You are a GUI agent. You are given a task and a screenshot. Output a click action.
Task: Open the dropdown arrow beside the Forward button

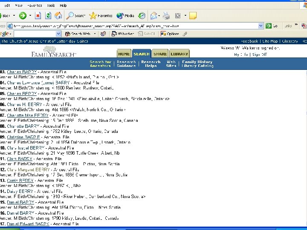(30, 15)
